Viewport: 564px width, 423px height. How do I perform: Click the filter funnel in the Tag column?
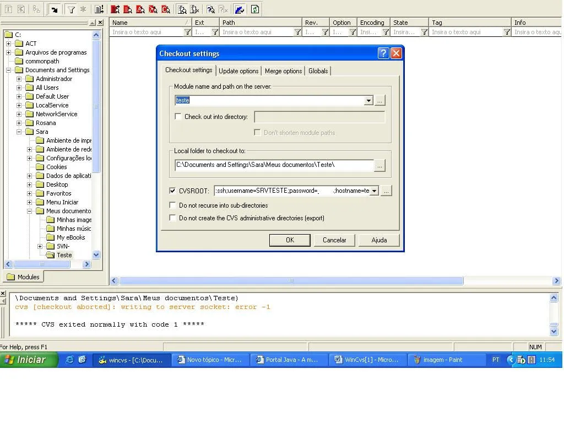pyautogui.click(x=507, y=32)
